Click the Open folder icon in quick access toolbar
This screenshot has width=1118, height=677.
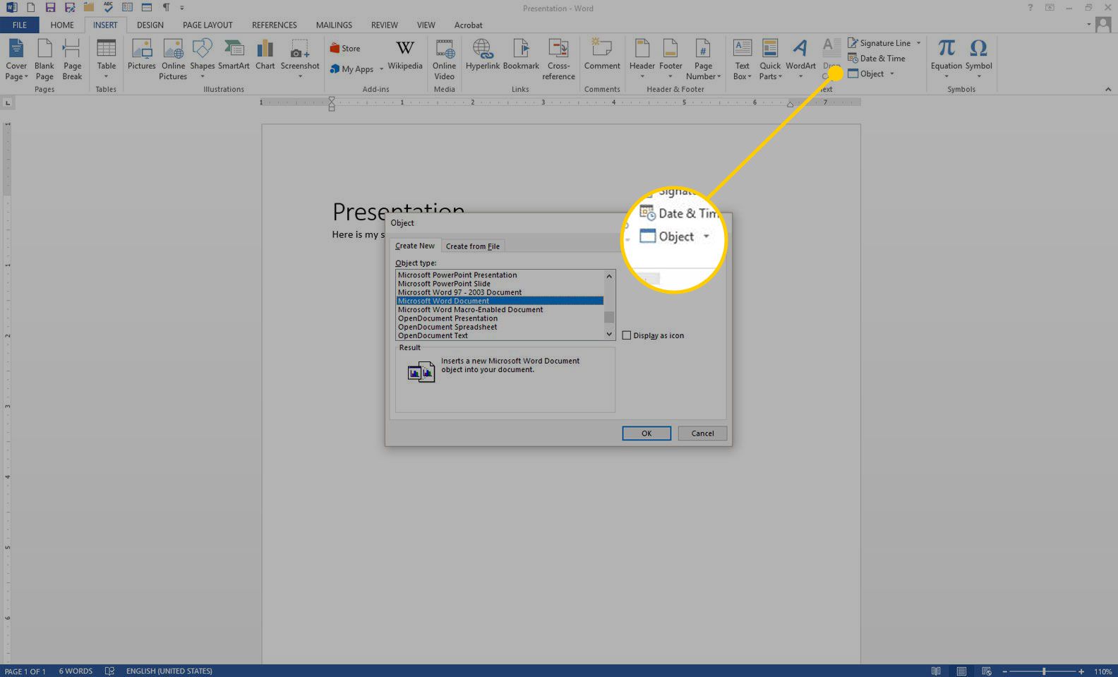pyautogui.click(x=89, y=8)
